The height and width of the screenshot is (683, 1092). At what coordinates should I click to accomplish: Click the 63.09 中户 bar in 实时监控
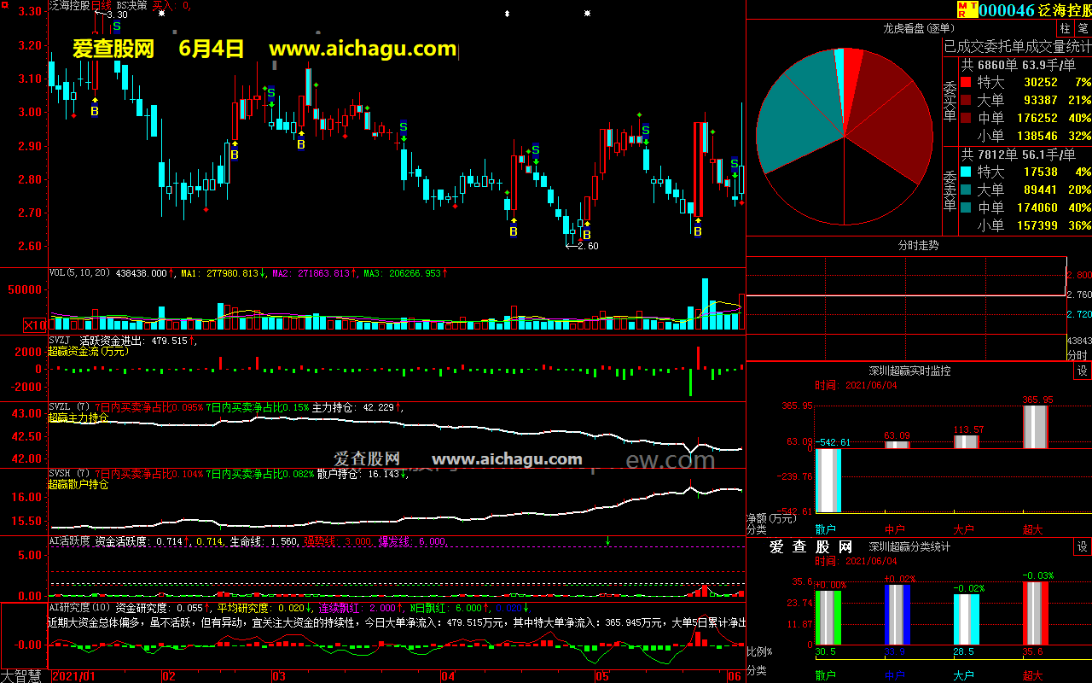(897, 445)
